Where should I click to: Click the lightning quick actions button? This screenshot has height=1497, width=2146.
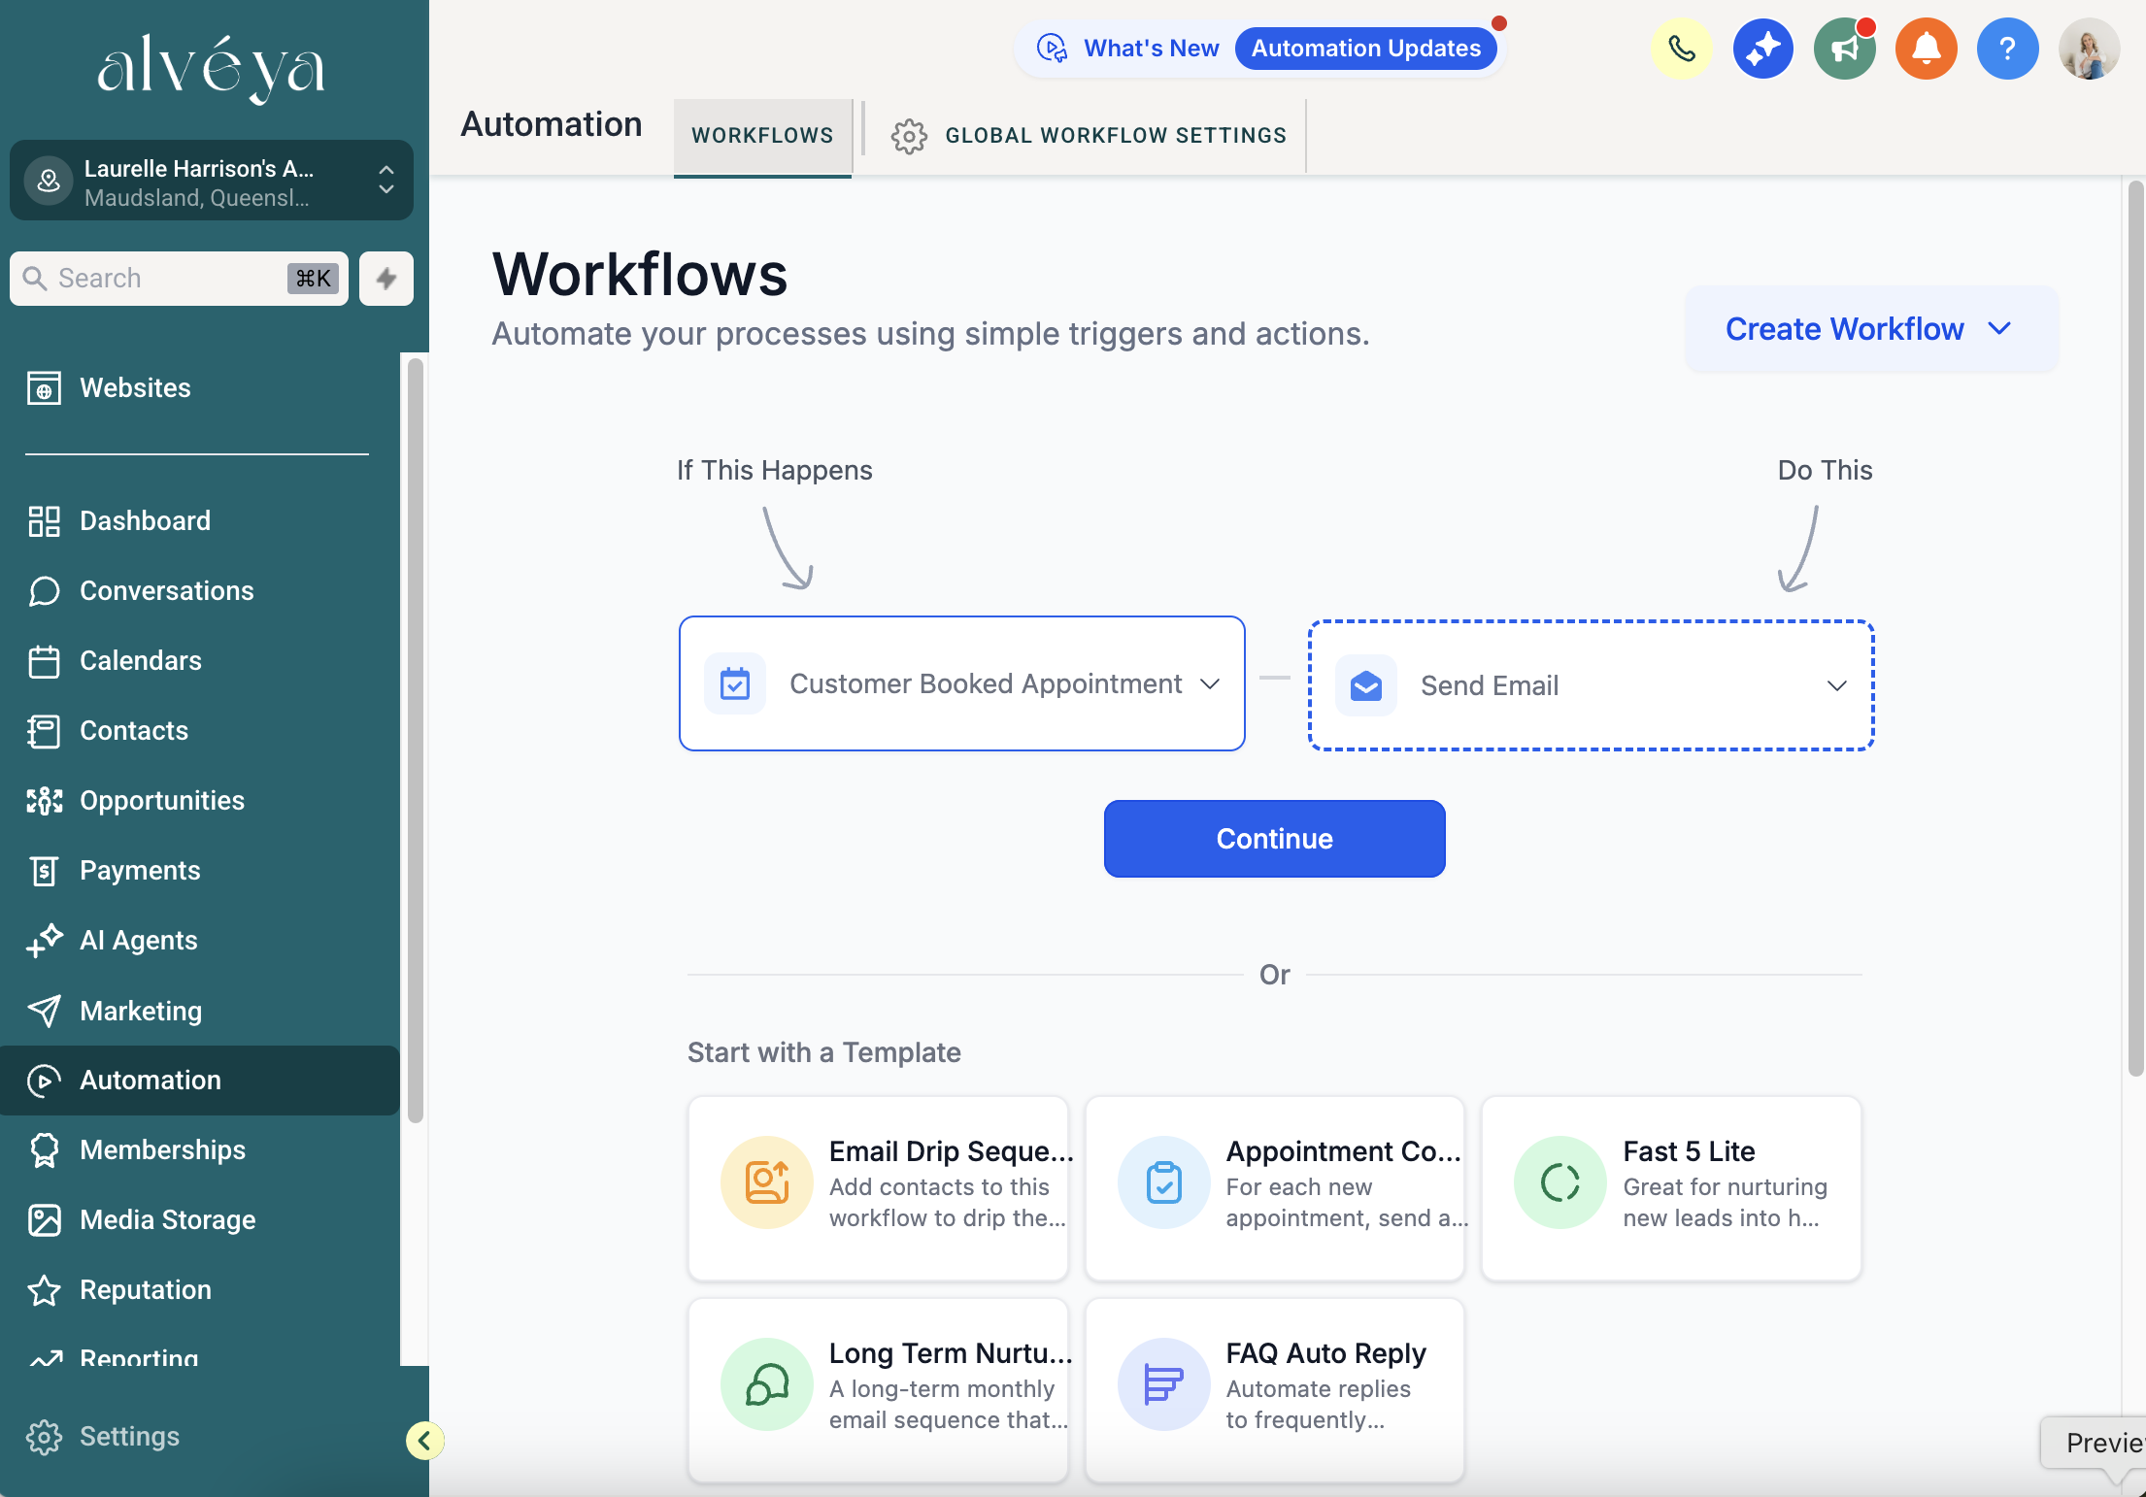(x=386, y=279)
